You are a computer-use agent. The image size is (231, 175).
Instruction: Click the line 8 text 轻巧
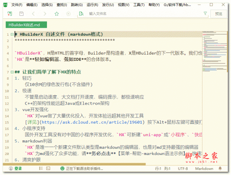point(27,78)
